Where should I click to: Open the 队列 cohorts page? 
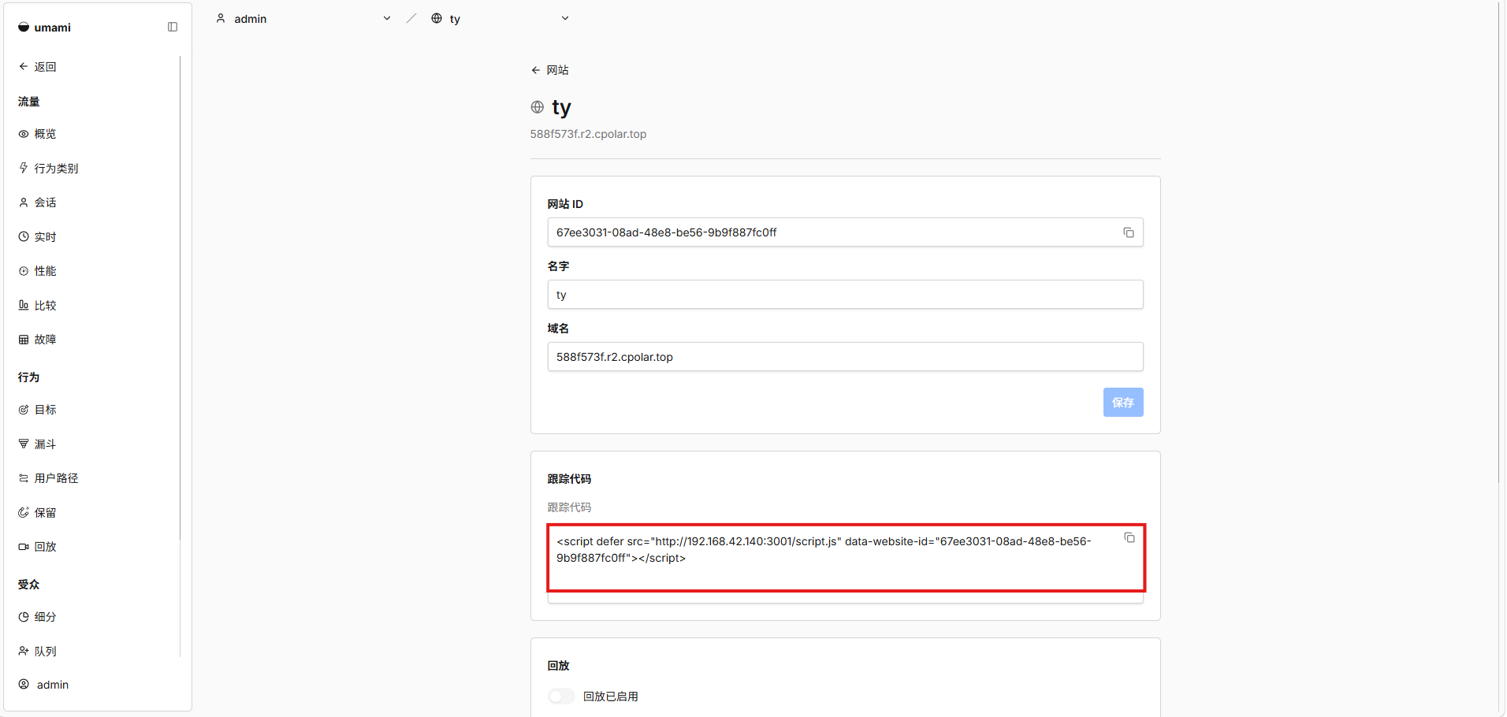38,652
